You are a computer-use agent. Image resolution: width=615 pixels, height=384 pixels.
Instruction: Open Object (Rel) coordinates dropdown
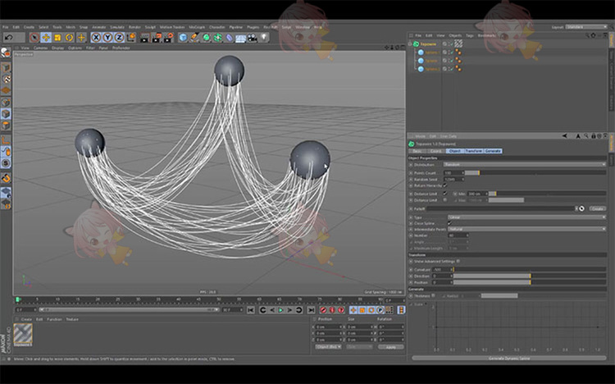tap(328, 347)
